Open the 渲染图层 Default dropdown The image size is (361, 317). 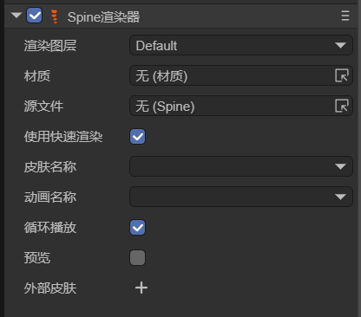[x=241, y=45]
